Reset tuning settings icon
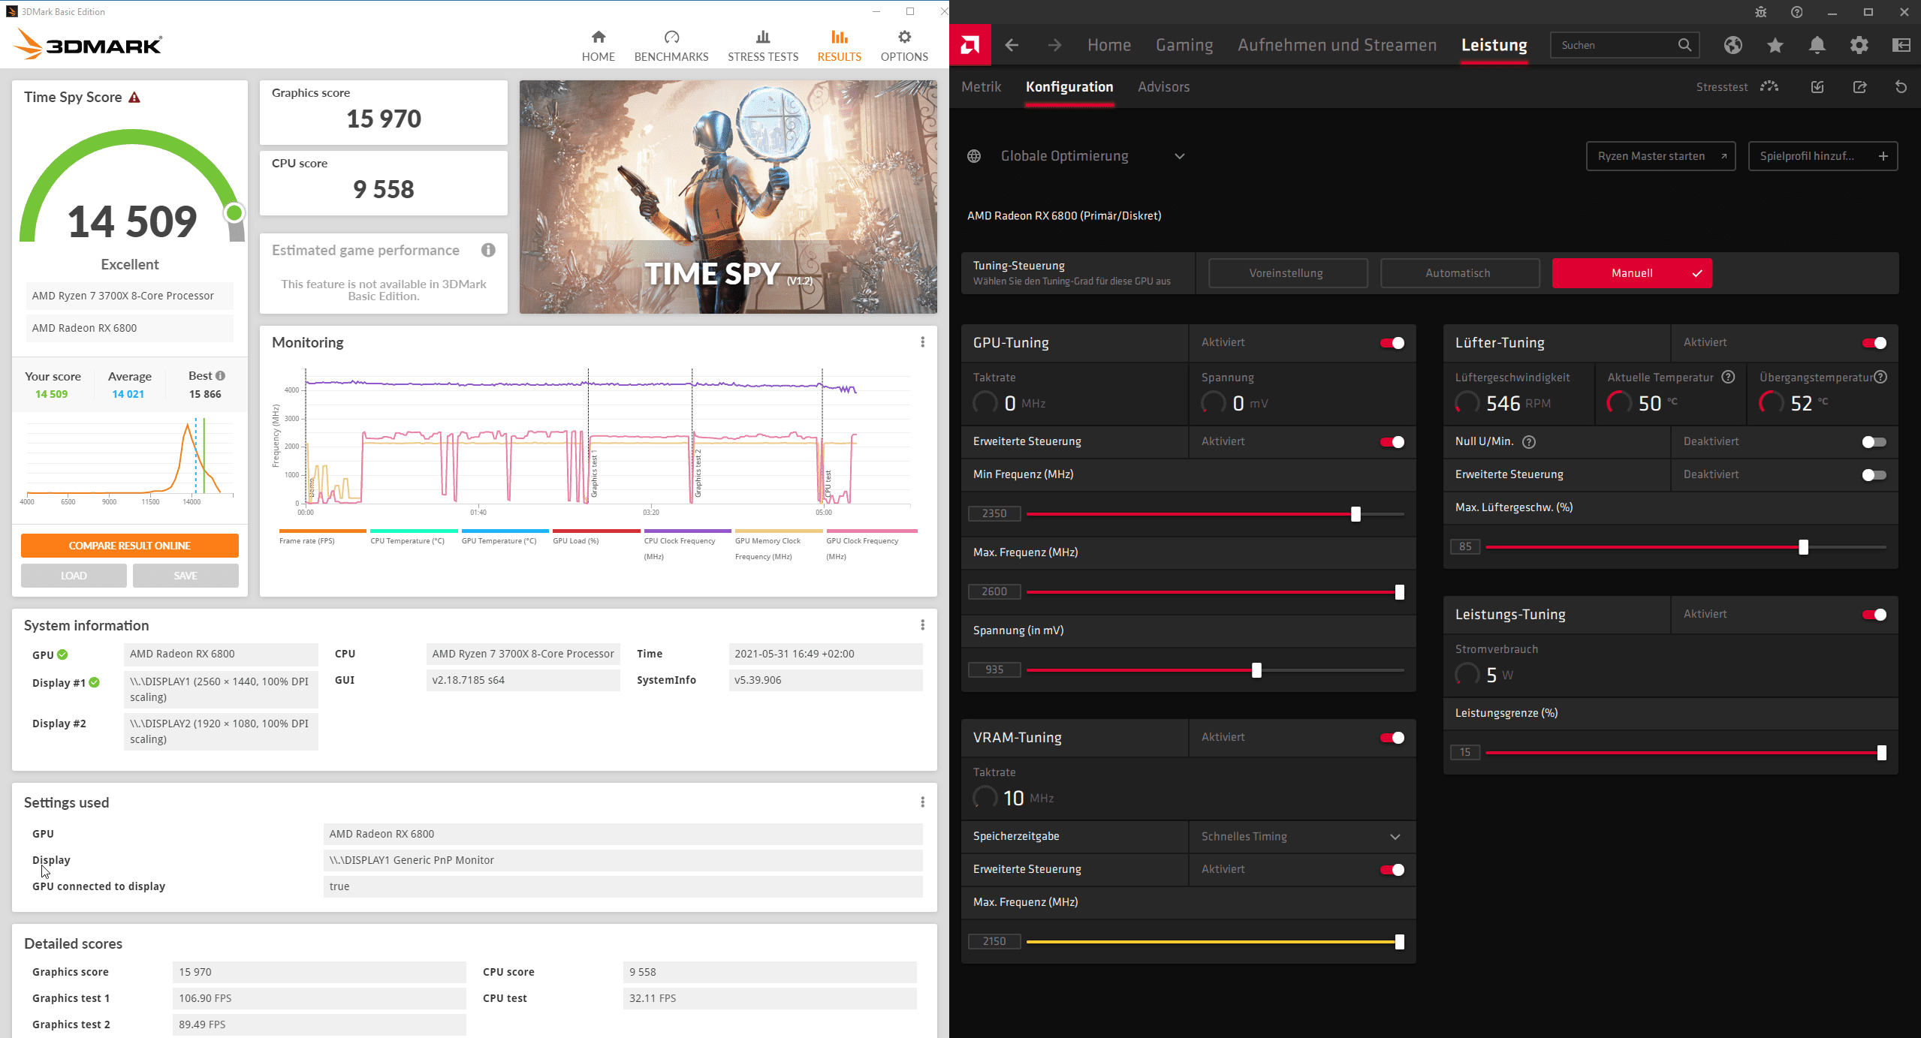This screenshot has height=1038, width=1921. tap(1901, 87)
